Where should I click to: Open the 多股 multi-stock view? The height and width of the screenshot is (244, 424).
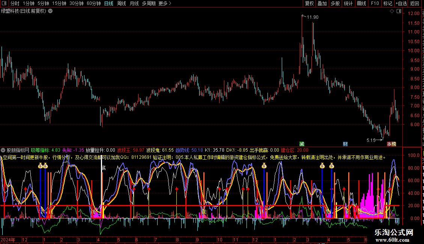coord(335,3)
